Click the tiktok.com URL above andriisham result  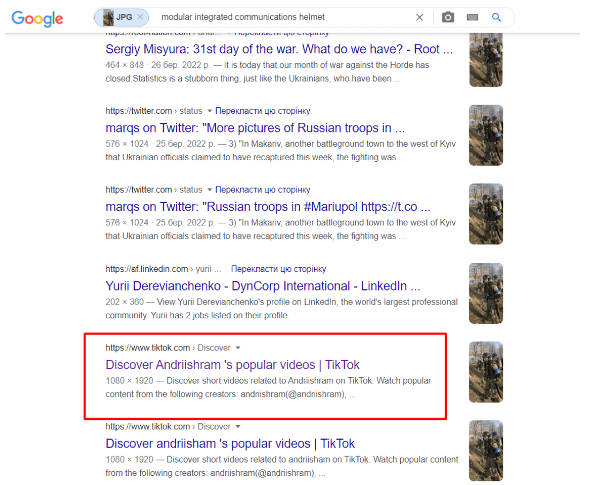coord(148,427)
